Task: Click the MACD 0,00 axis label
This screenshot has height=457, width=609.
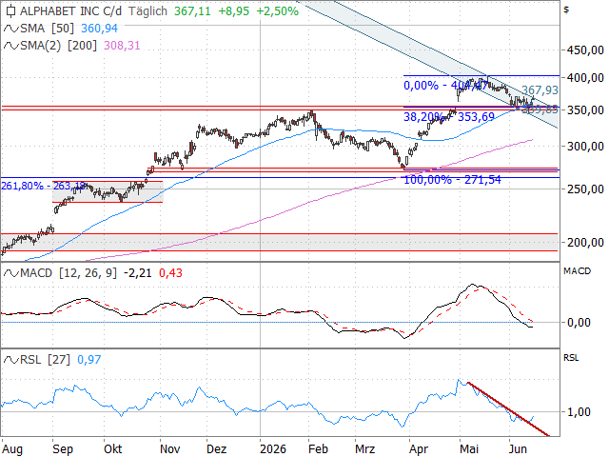Action: pos(579,322)
